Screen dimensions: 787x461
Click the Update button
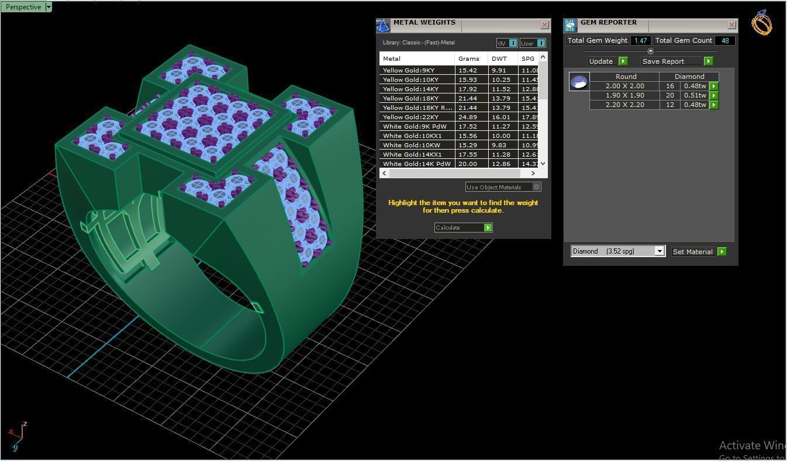[607, 61]
